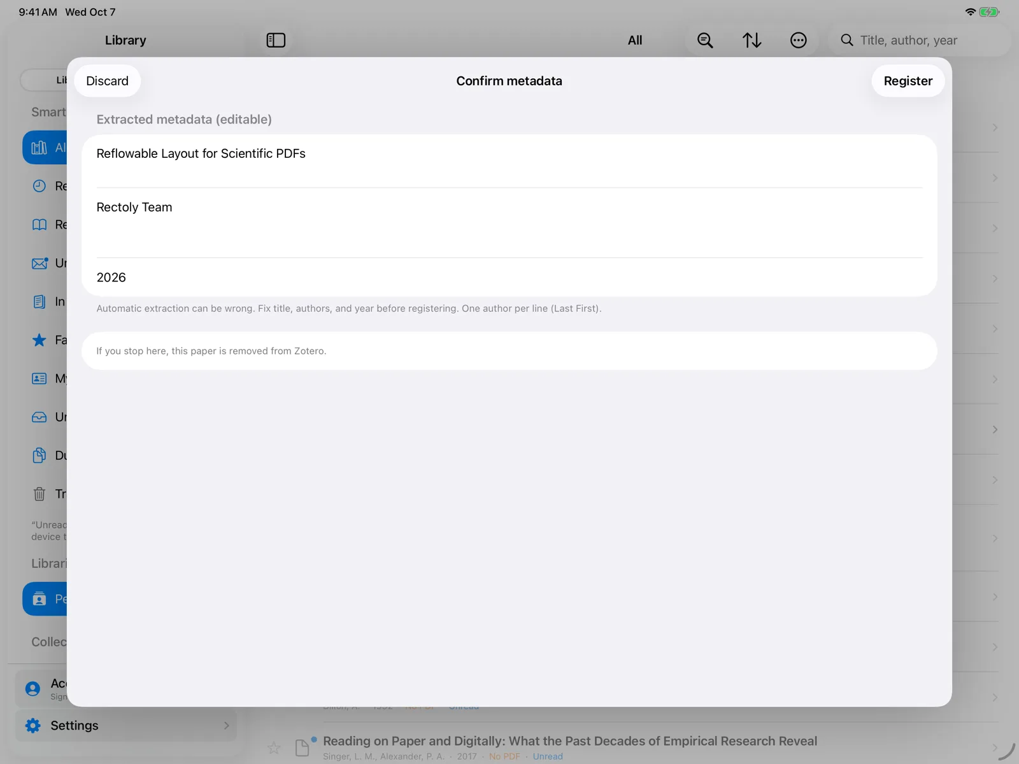Toggle favorite star on 'Reading on Paper and Digitally'
The width and height of the screenshot is (1019, 764).
coord(274,747)
